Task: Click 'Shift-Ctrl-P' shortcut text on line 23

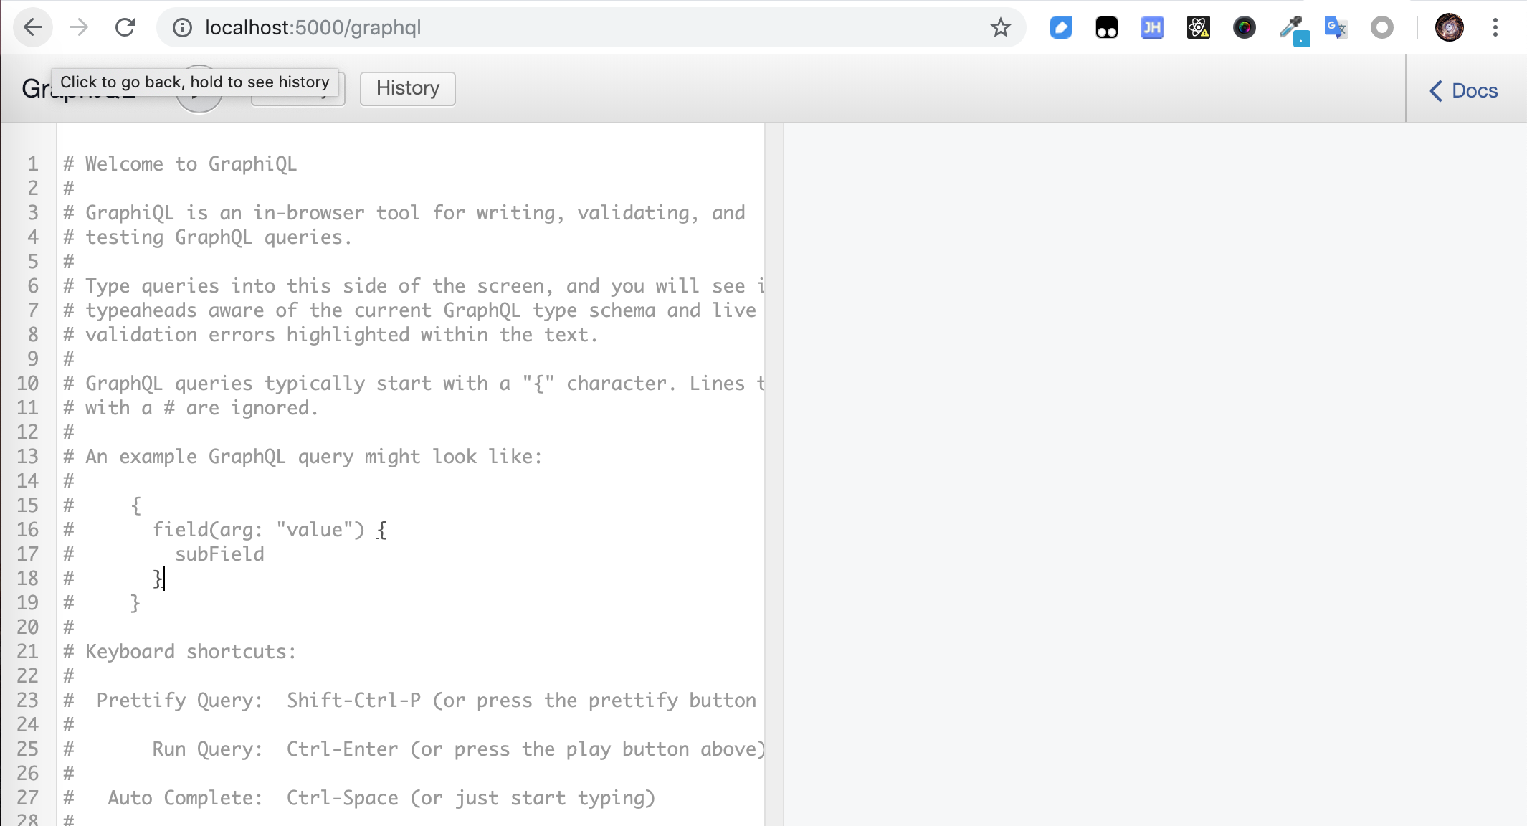Action: (x=354, y=701)
